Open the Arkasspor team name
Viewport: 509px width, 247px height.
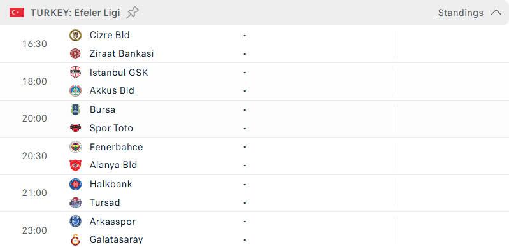tap(113, 222)
